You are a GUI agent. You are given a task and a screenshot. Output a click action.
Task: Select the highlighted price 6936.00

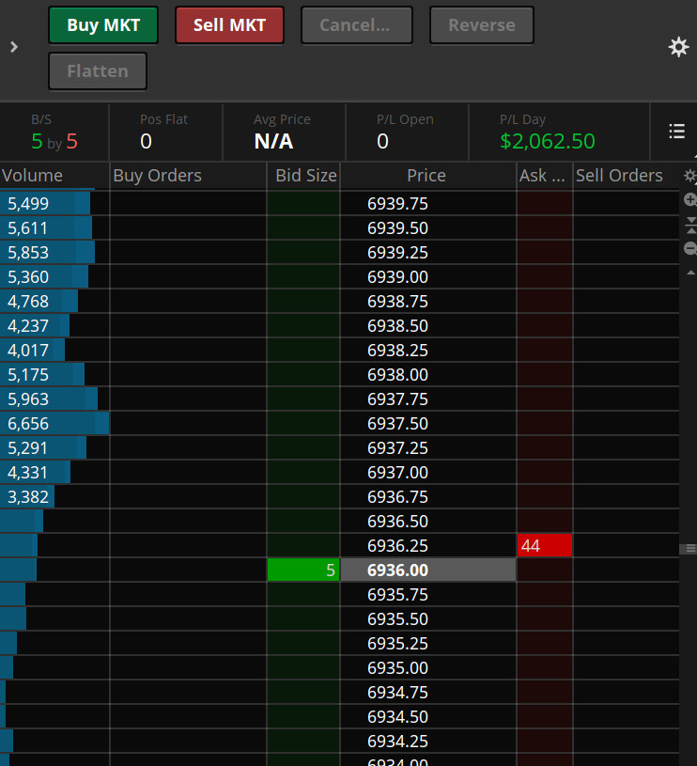pos(428,570)
